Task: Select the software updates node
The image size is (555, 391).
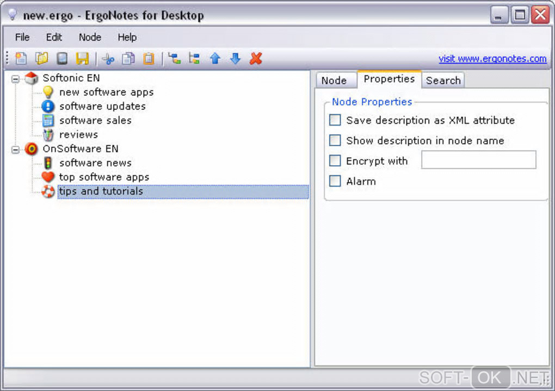Action: (102, 106)
